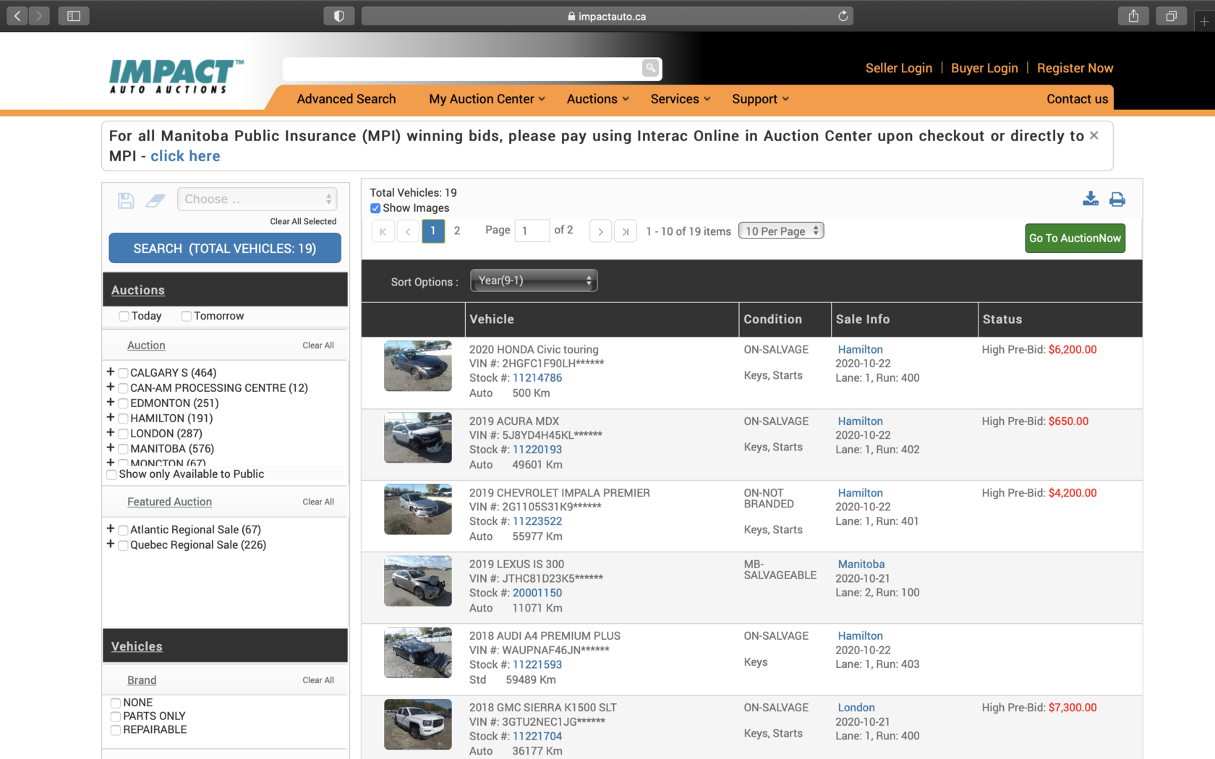
Task: Check the HAMILTON auction
Action: tap(123, 419)
